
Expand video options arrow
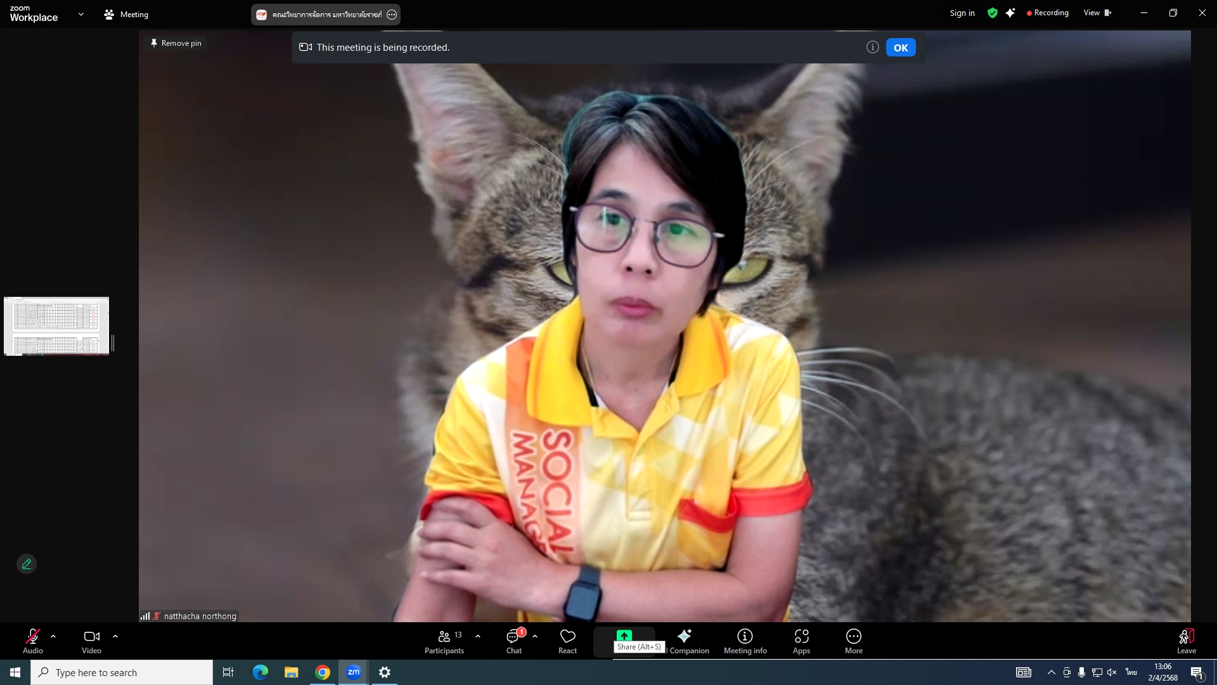click(x=115, y=636)
